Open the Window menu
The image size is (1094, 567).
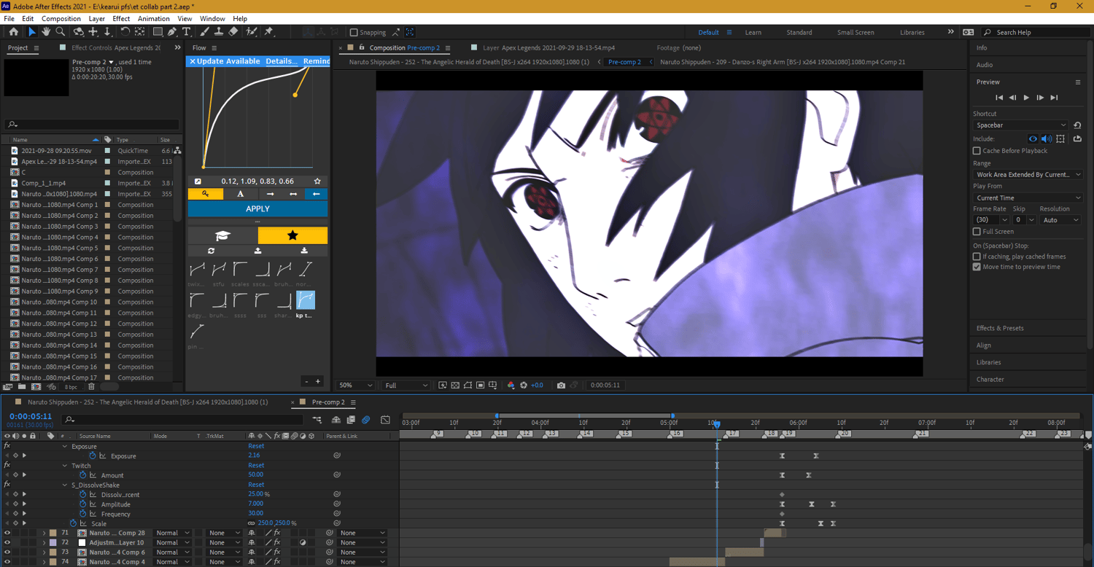point(212,19)
